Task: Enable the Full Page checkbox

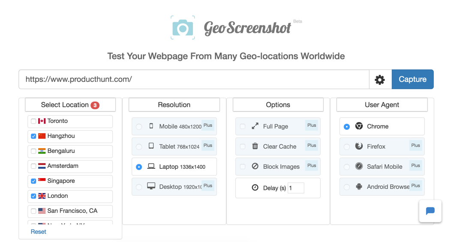Action: [x=243, y=126]
